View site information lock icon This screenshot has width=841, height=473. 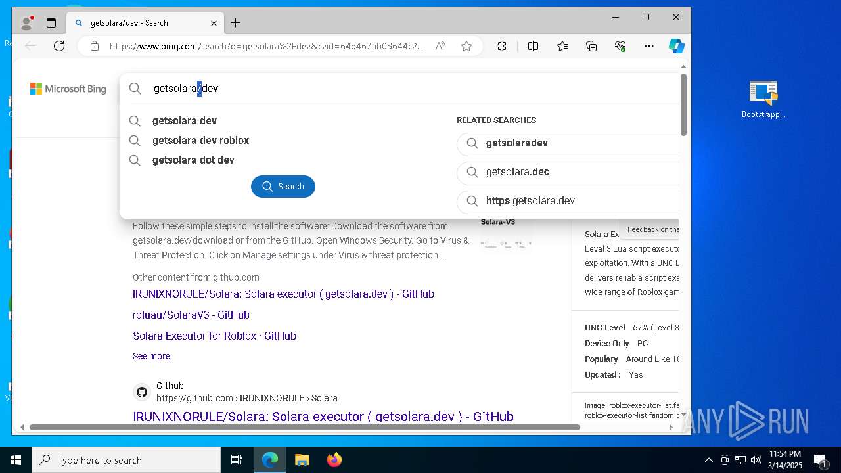95,46
